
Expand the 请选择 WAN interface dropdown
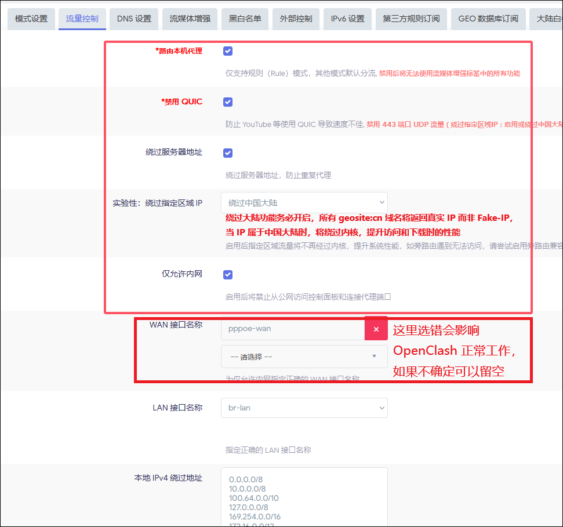(x=304, y=357)
